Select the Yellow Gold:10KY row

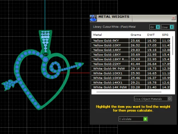[131, 45]
